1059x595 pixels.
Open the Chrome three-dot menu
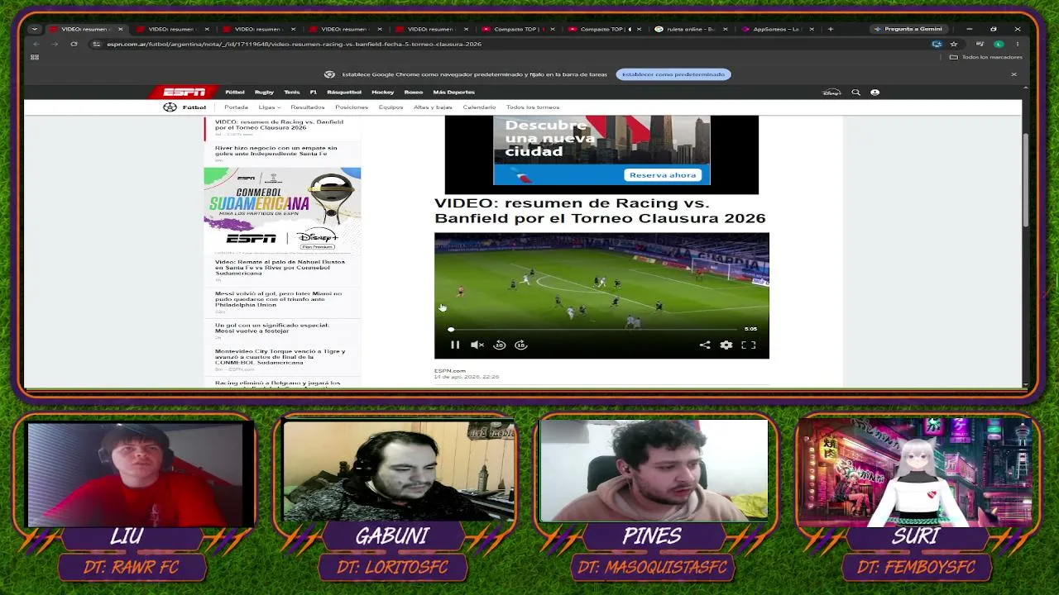1018,44
